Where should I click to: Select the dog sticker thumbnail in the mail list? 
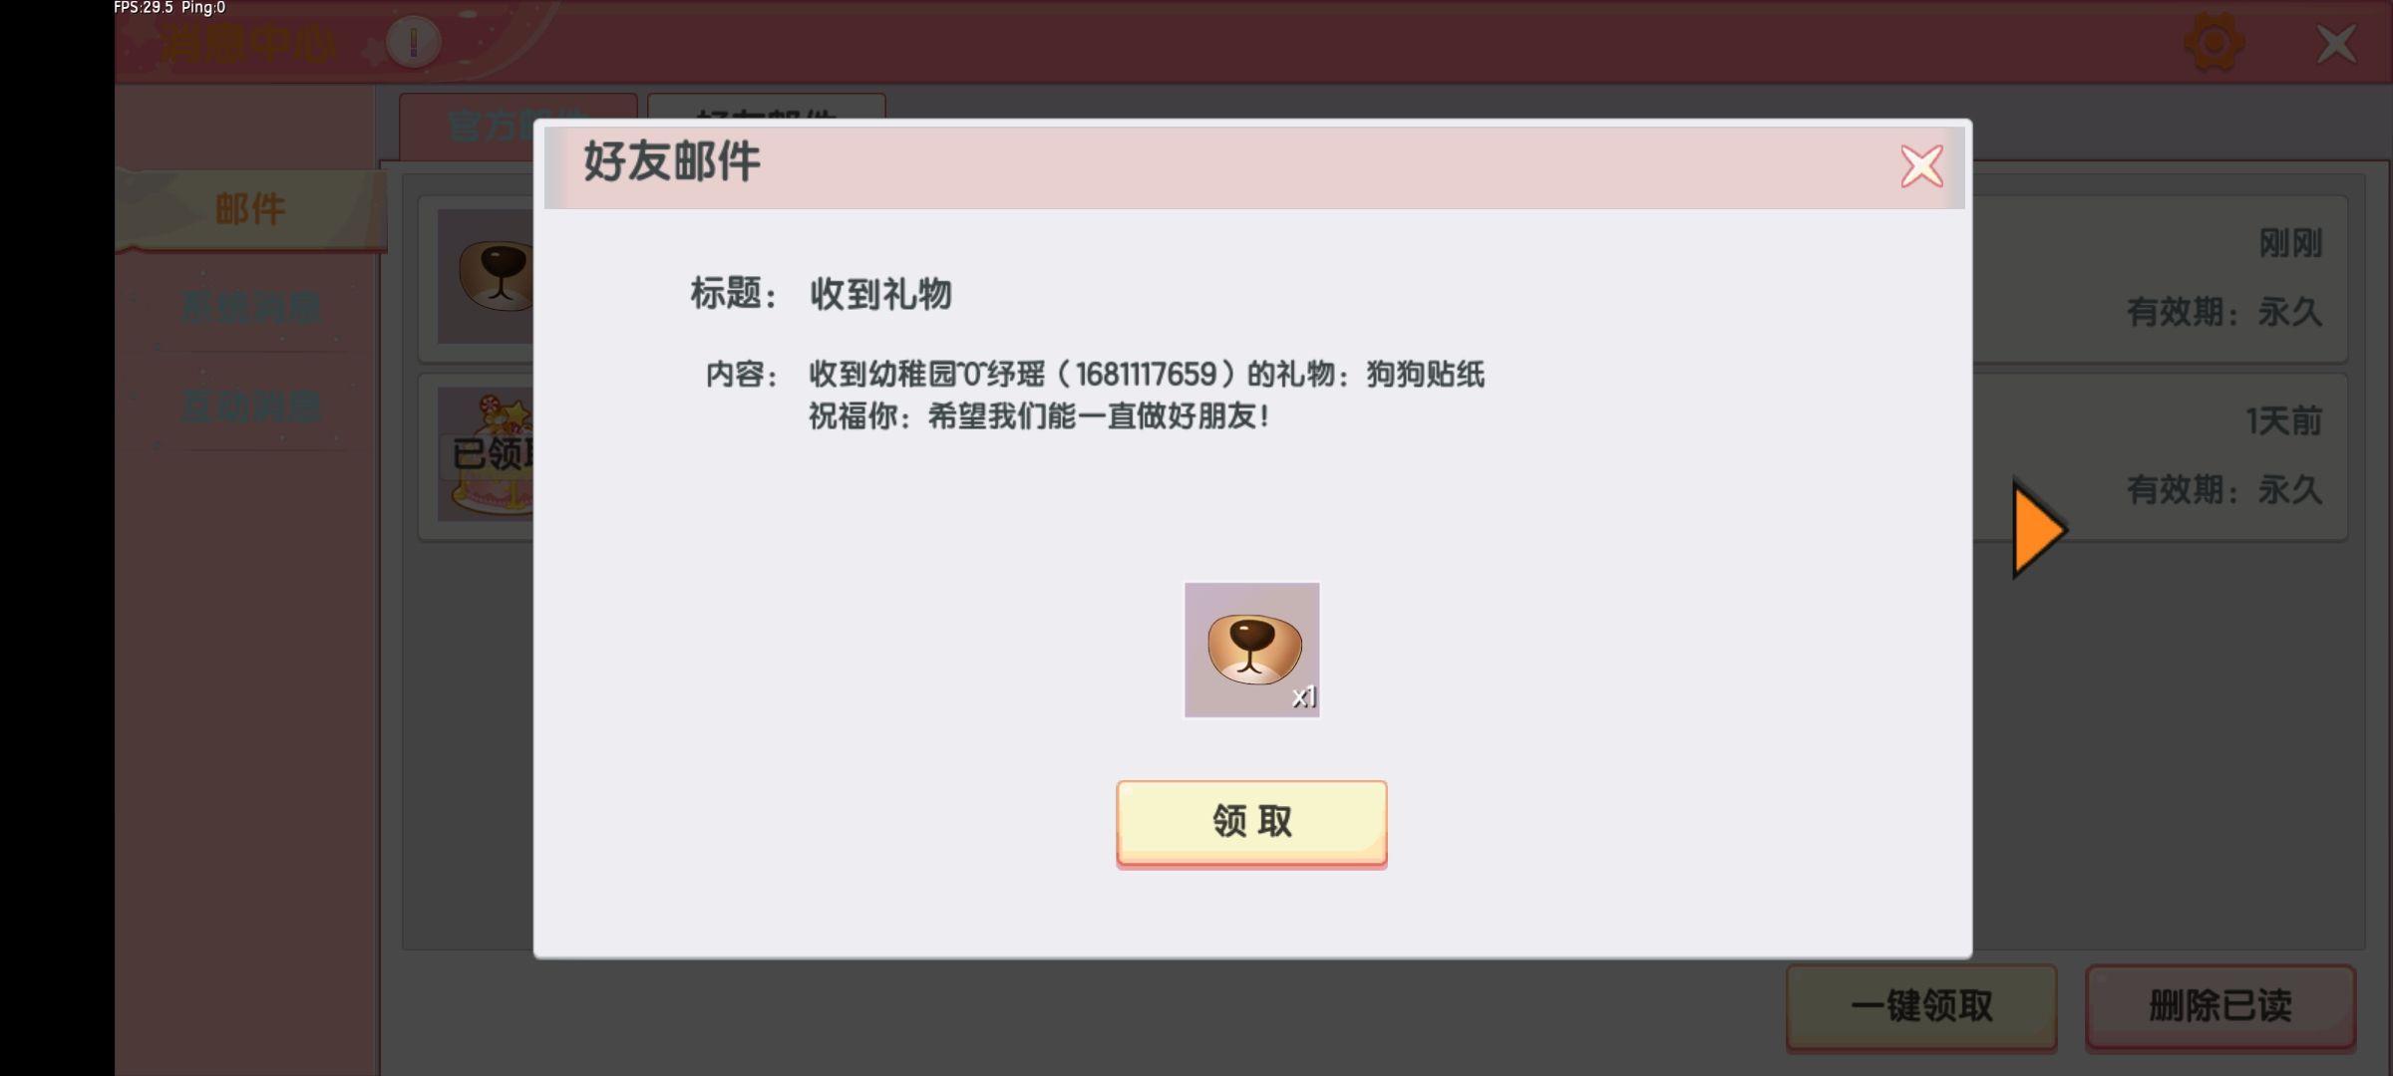point(486,276)
